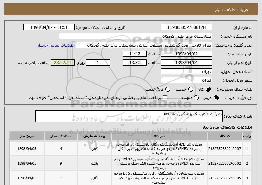This screenshot has width=262, height=185.
Task: Click the نام کالا column header
Action: click(x=159, y=136)
